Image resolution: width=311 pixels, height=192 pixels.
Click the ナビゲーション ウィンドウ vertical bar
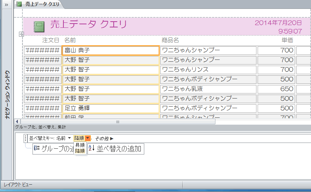coord(7,95)
